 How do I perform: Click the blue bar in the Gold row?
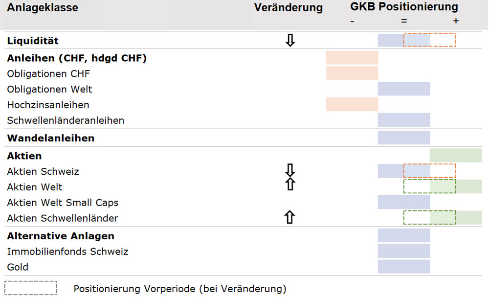coord(404,267)
